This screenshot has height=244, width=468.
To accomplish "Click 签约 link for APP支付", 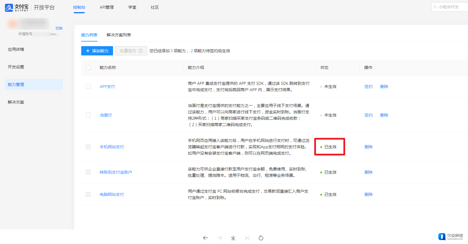I will (x=368, y=87).
